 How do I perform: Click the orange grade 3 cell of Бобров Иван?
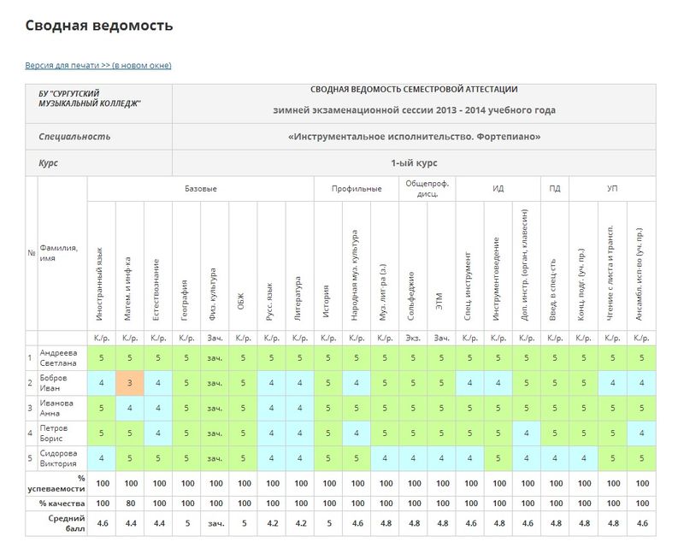pyautogui.click(x=130, y=383)
